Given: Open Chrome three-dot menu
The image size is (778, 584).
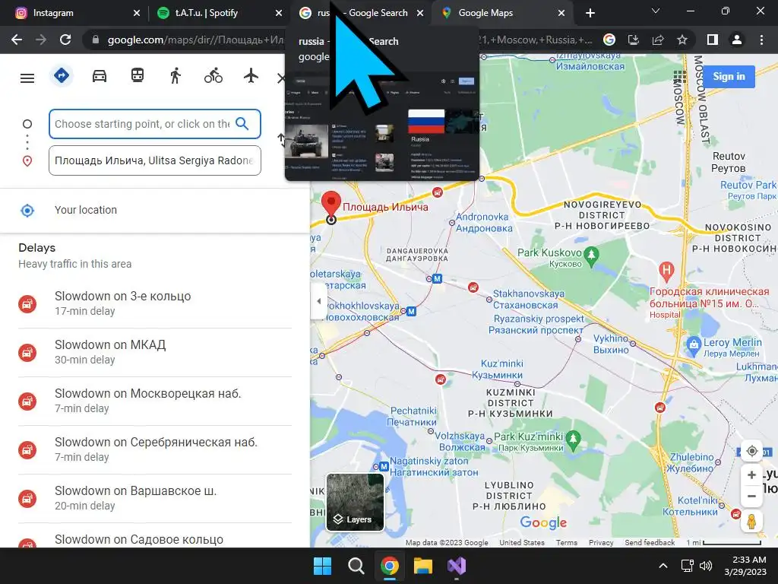Looking at the screenshot, I should pyautogui.click(x=761, y=40).
